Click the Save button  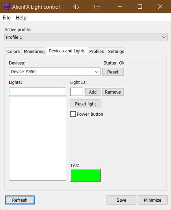point(122,200)
